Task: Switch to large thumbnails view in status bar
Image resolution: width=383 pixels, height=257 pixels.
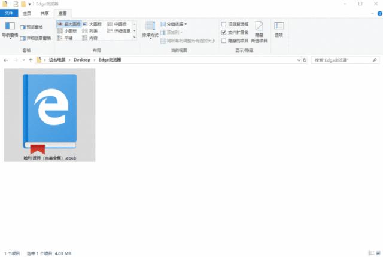Action: point(379,253)
